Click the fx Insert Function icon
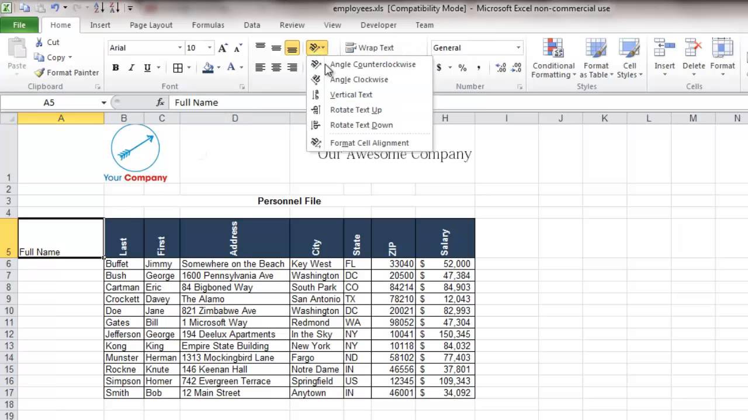 [x=160, y=102]
